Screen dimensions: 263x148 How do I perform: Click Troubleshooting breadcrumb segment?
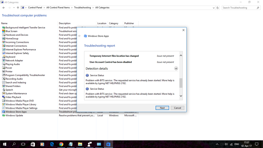(82, 7)
